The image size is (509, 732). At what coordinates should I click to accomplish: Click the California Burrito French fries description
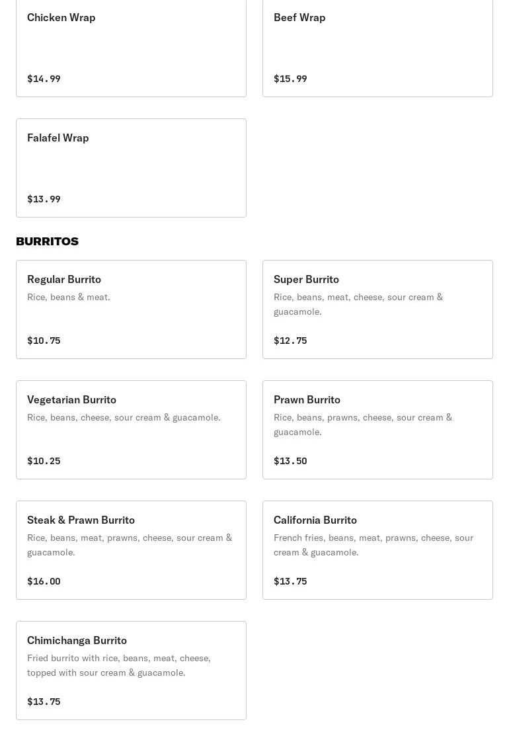tap(373, 545)
